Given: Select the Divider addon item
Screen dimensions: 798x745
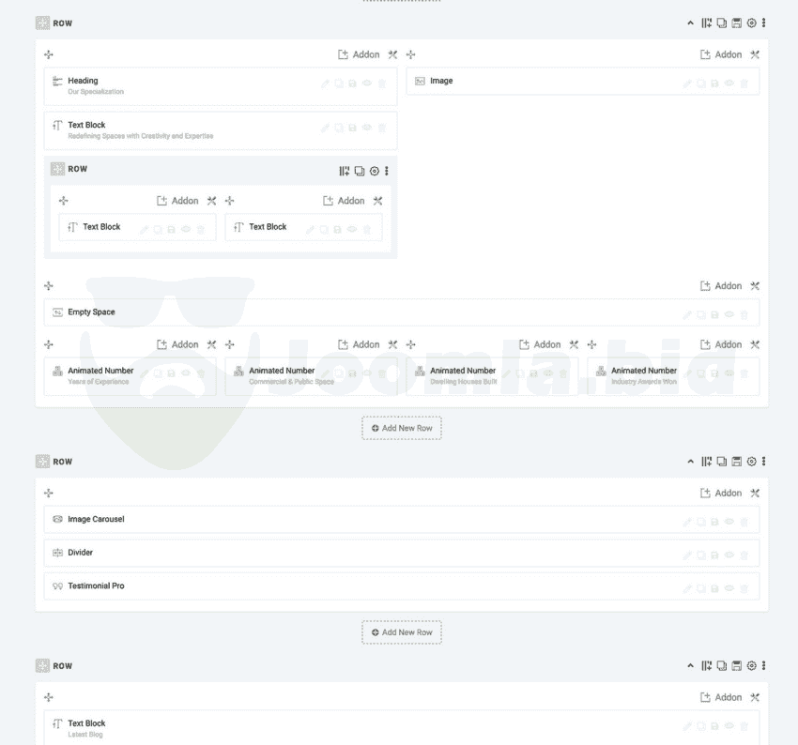Looking at the screenshot, I should 81,553.
